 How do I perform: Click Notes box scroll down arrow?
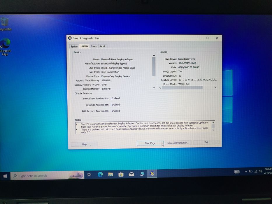click(x=213, y=130)
